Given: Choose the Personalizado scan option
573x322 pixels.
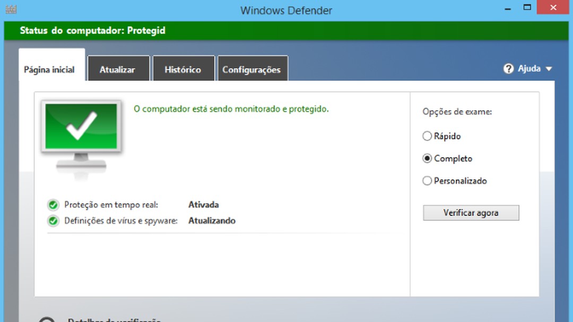Looking at the screenshot, I should [x=427, y=181].
